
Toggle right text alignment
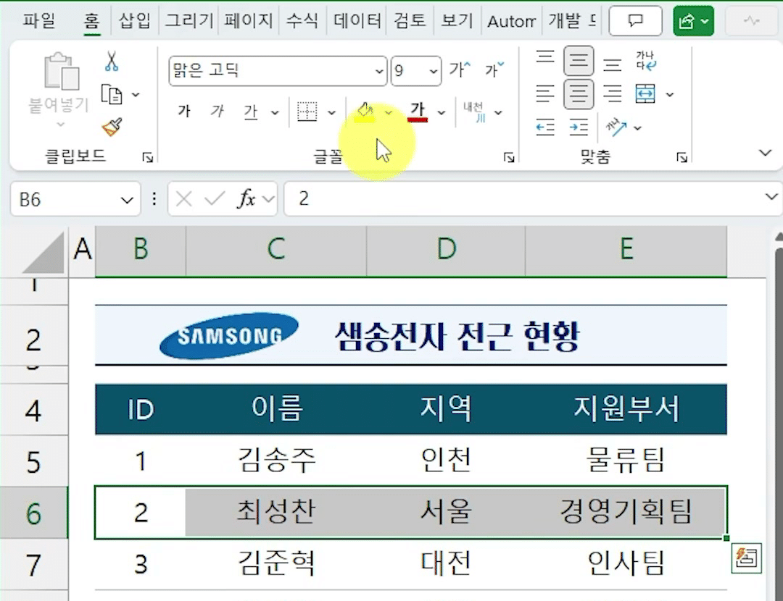(612, 93)
